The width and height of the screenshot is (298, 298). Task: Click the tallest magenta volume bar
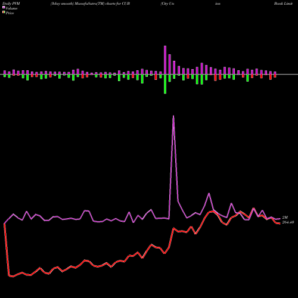tap(165, 60)
